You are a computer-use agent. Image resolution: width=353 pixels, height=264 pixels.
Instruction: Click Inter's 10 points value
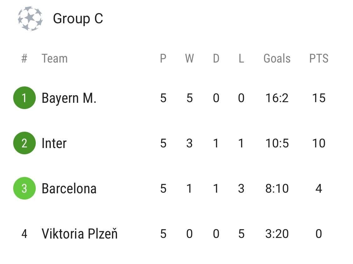coord(319,143)
